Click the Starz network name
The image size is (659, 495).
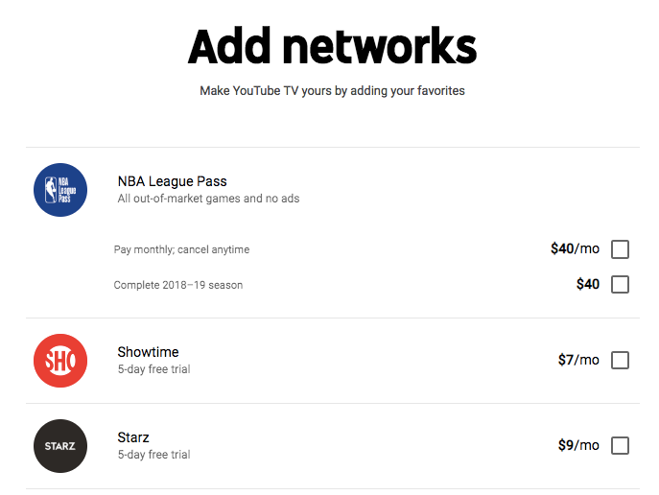tap(133, 437)
